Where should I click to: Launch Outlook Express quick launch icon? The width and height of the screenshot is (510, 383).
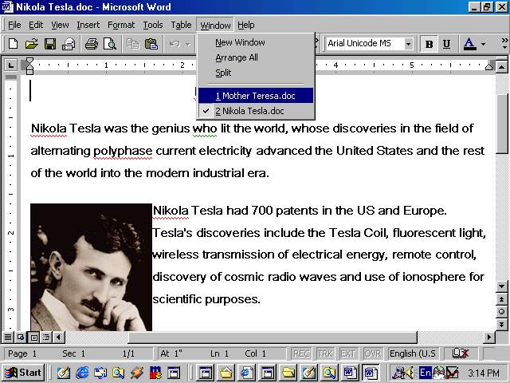[x=100, y=373]
